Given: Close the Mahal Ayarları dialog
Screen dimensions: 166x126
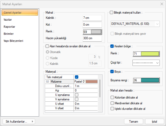Looking at the screenshot, I should click(x=162, y=4).
